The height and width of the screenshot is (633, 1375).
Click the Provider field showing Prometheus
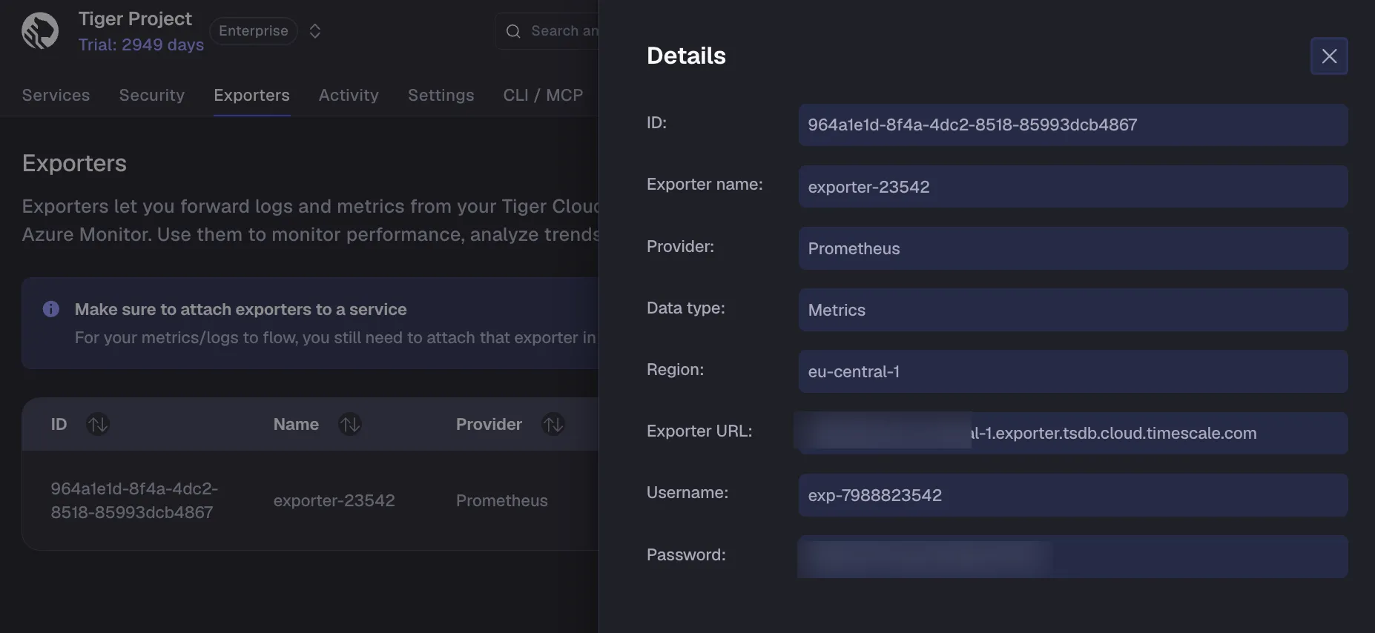(x=1073, y=248)
